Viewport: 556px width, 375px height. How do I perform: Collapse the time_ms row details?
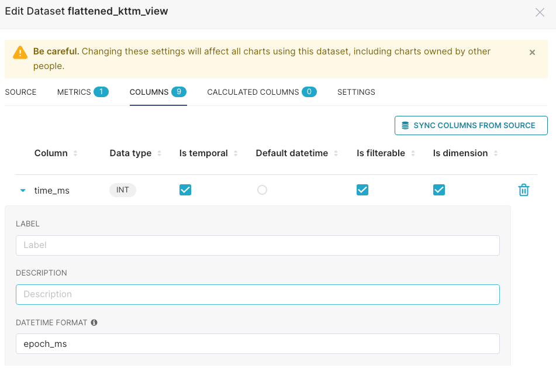click(x=23, y=191)
